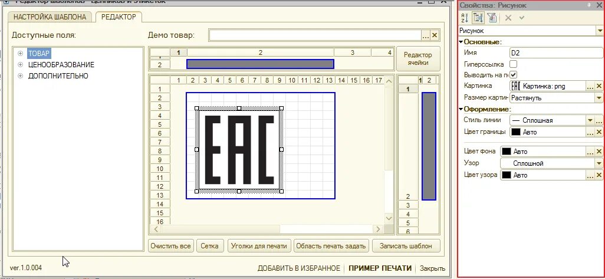Viewport: 605px width, 279px height.
Task: Switch to РЕДАКТОР tab
Action: [x=119, y=17]
